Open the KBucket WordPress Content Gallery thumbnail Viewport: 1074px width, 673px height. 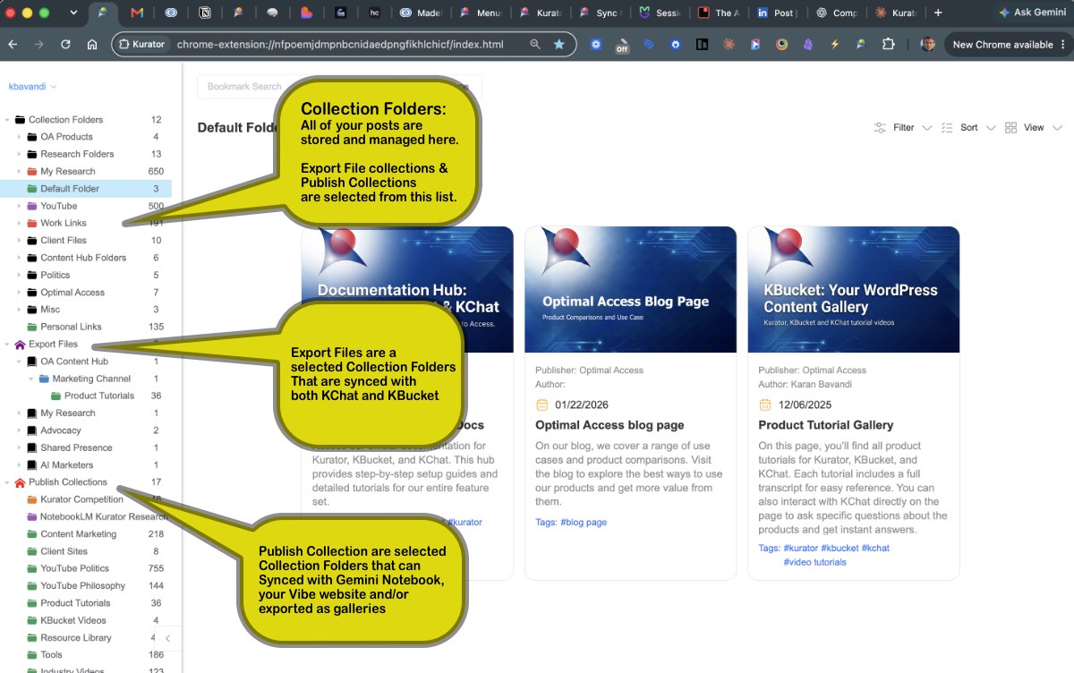(x=853, y=289)
